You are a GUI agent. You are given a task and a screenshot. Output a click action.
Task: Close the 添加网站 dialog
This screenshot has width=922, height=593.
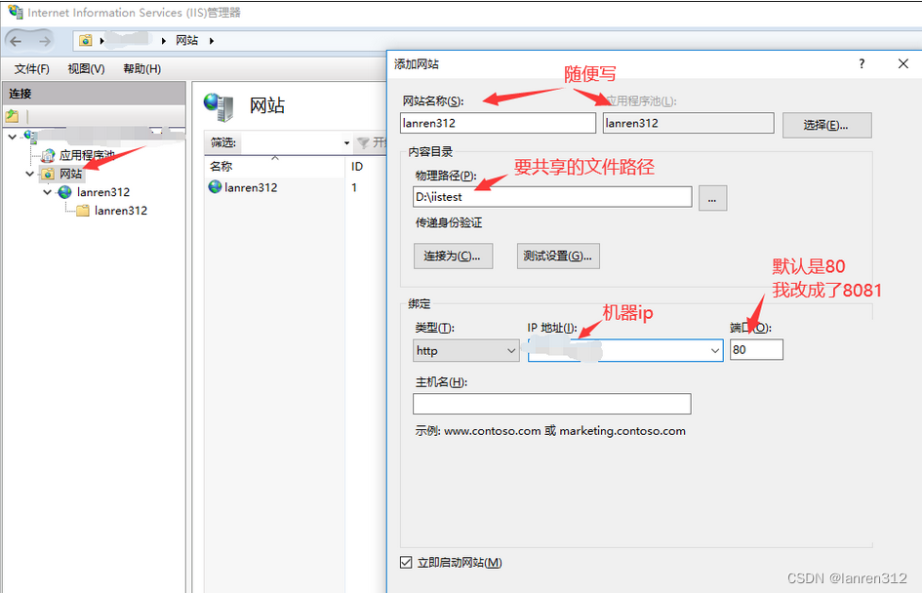click(x=903, y=63)
